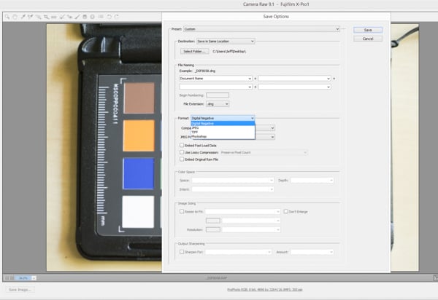Click the zoom out minus icon at bottom left
The image size is (438, 300).
[7, 278]
